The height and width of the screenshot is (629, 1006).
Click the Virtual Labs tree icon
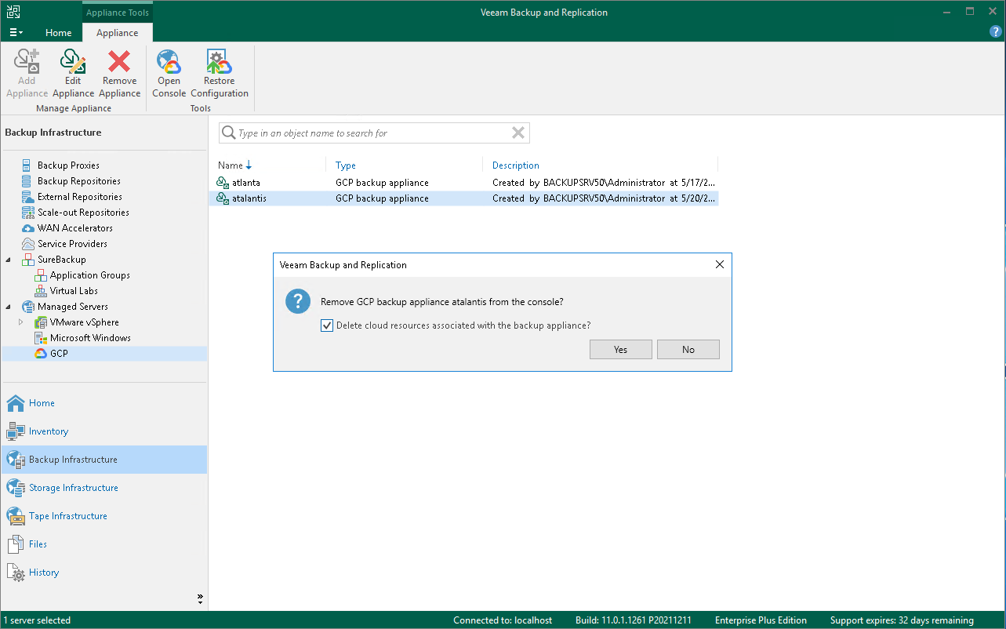(x=41, y=291)
